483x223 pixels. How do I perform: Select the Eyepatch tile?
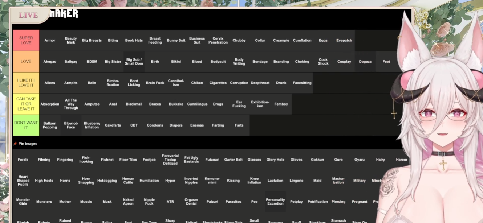coord(344,40)
